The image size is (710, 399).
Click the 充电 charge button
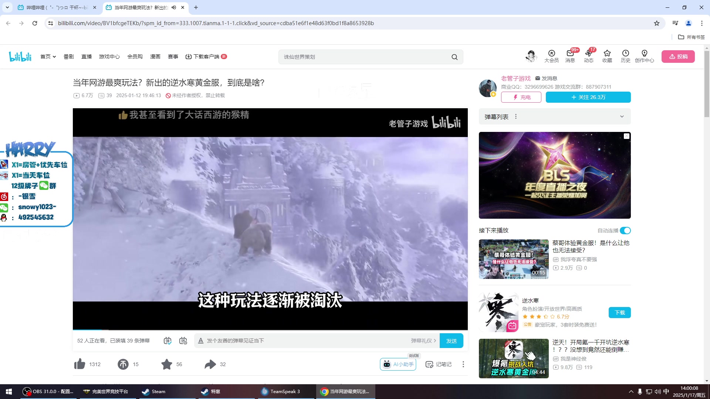(521, 97)
